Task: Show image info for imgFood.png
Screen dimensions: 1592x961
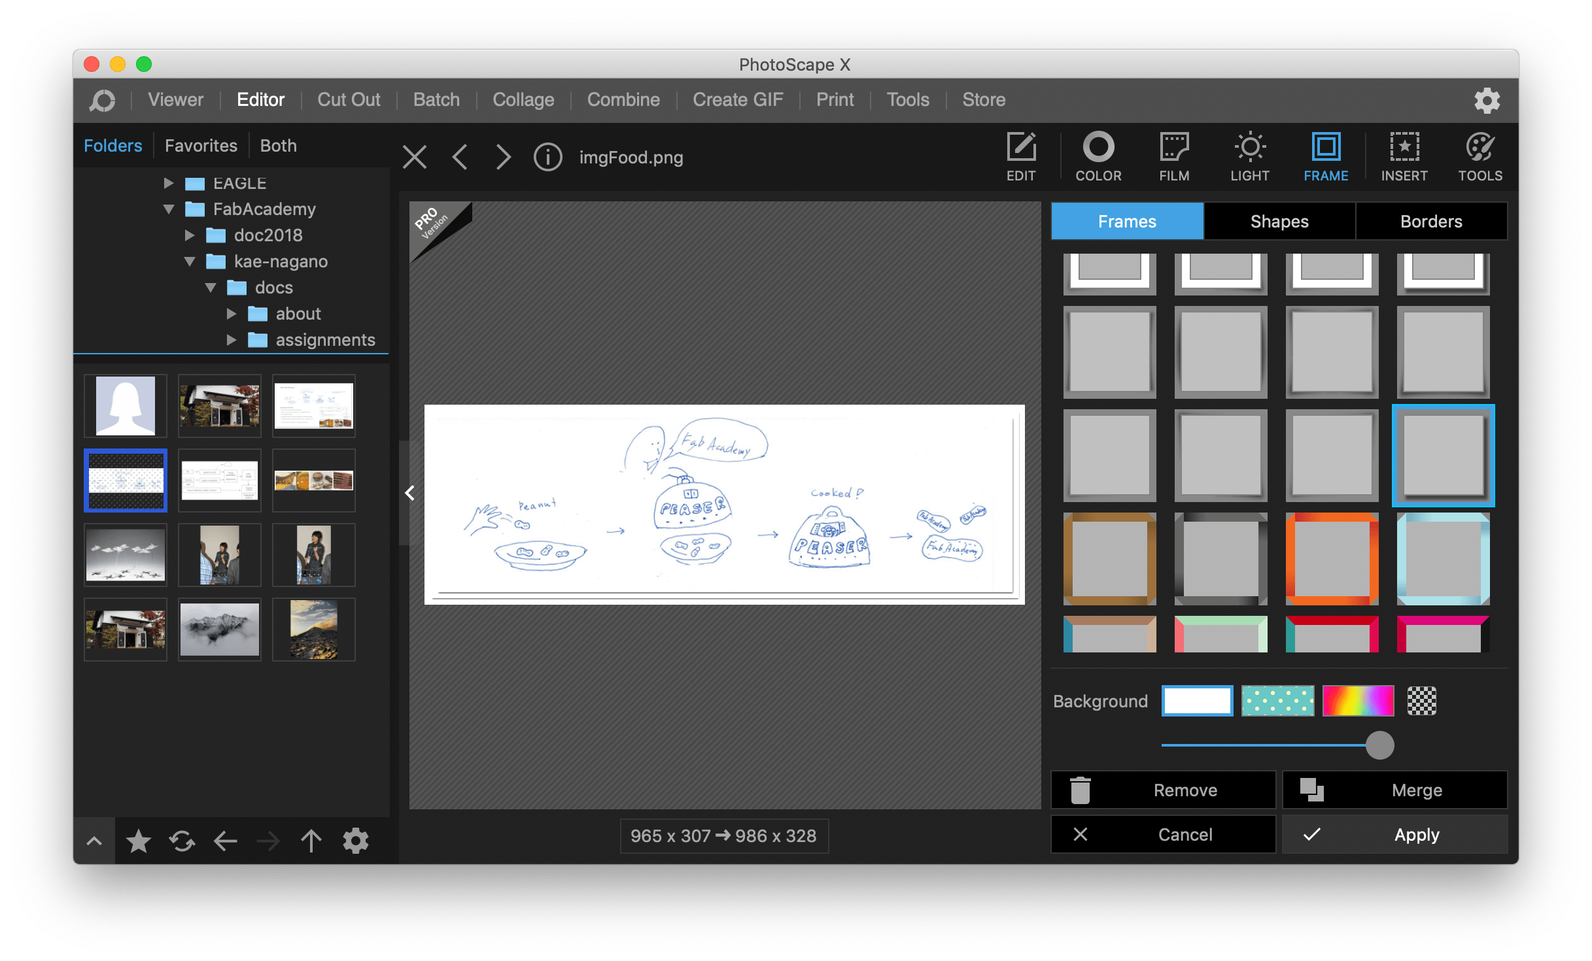Action: point(547,158)
